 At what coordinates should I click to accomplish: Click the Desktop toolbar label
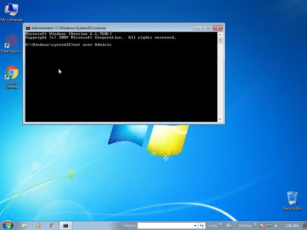click(245, 226)
